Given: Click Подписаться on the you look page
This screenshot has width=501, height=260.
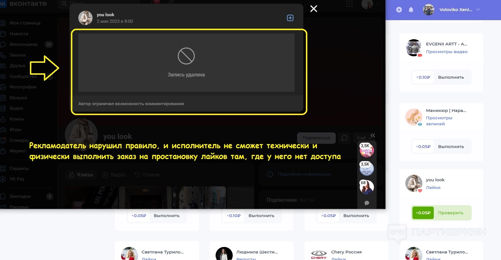Looking at the screenshot, I should tap(316, 138).
